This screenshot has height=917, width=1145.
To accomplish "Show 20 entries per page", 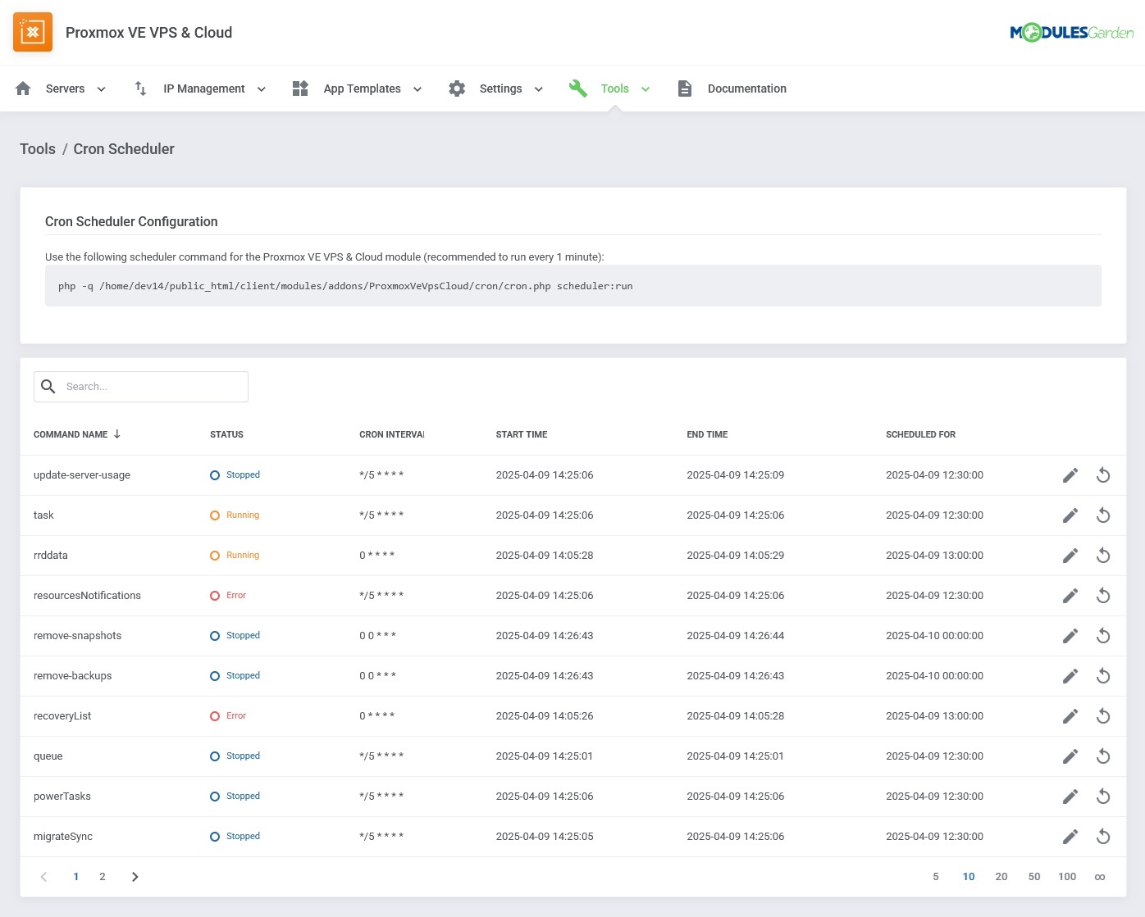I will click(1001, 877).
